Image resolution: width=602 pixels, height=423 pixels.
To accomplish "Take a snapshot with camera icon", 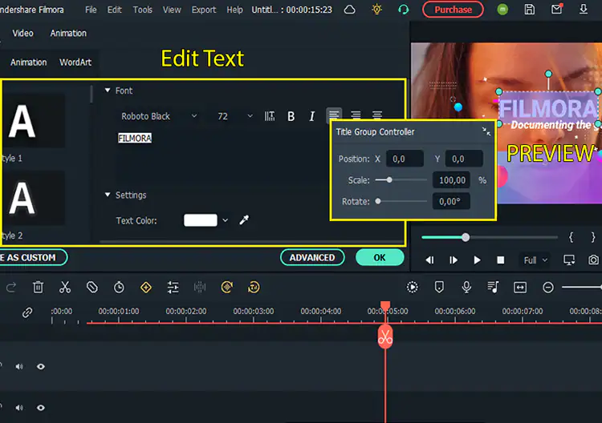I will 593,260.
